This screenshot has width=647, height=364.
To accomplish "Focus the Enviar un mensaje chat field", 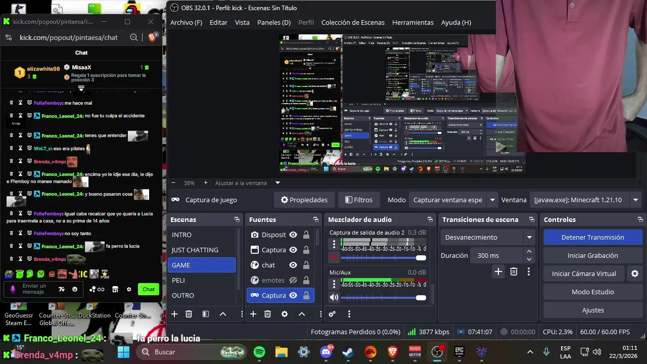I will [x=35, y=289].
